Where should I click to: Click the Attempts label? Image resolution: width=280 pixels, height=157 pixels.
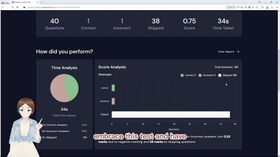click(105, 75)
